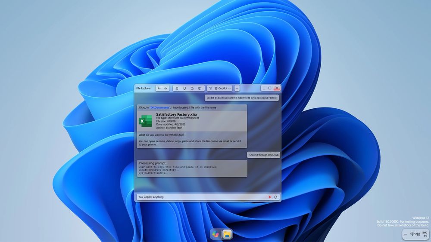Screen dimensions: 431x242
Task: Click the Excel file icon
Action: click(x=145, y=121)
